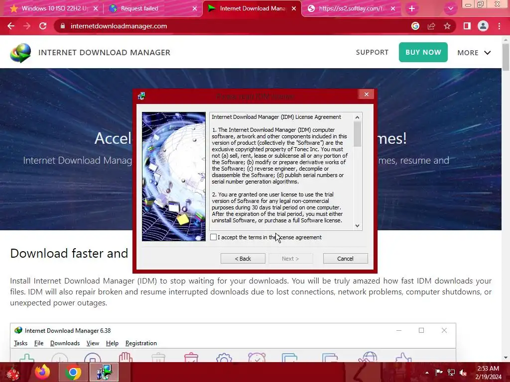Click the Stop All hand icon in IDM toolbar
This screenshot has height=382, width=510.
[x=126, y=357]
